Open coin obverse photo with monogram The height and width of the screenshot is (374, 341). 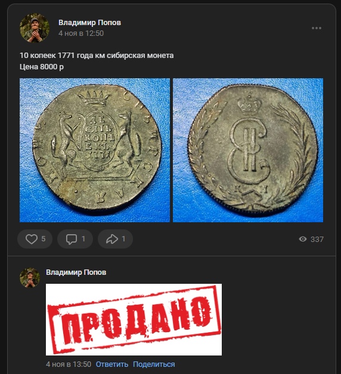248,151
